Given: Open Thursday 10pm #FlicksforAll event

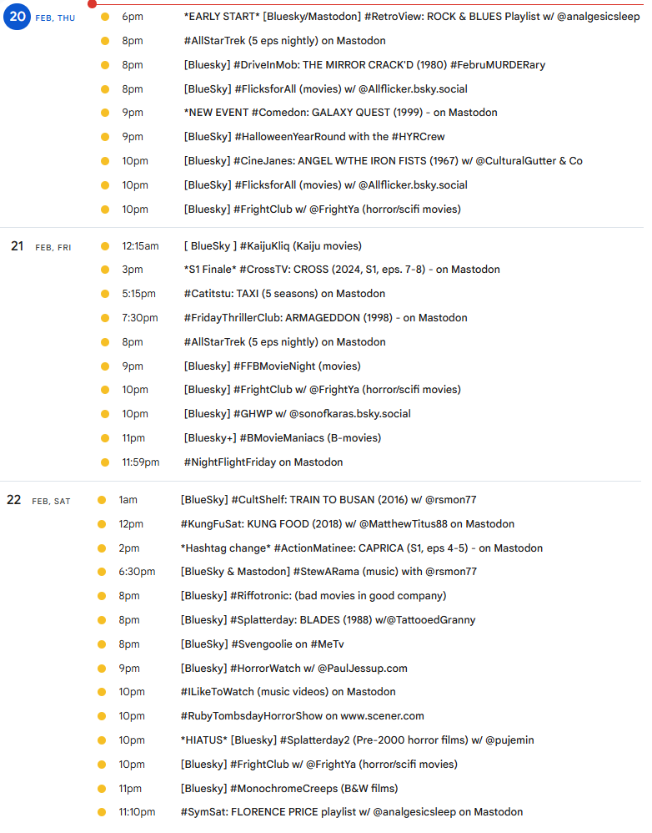Looking at the screenshot, I should [x=325, y=185].
